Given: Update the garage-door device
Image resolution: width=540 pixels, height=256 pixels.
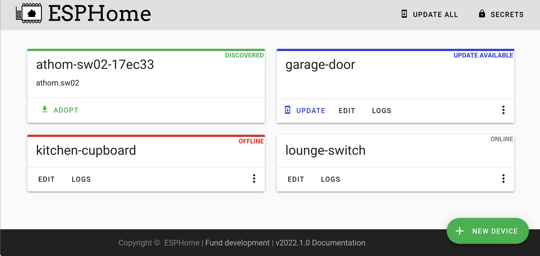Looking at the screenshot, I should (x=305, y=110).
